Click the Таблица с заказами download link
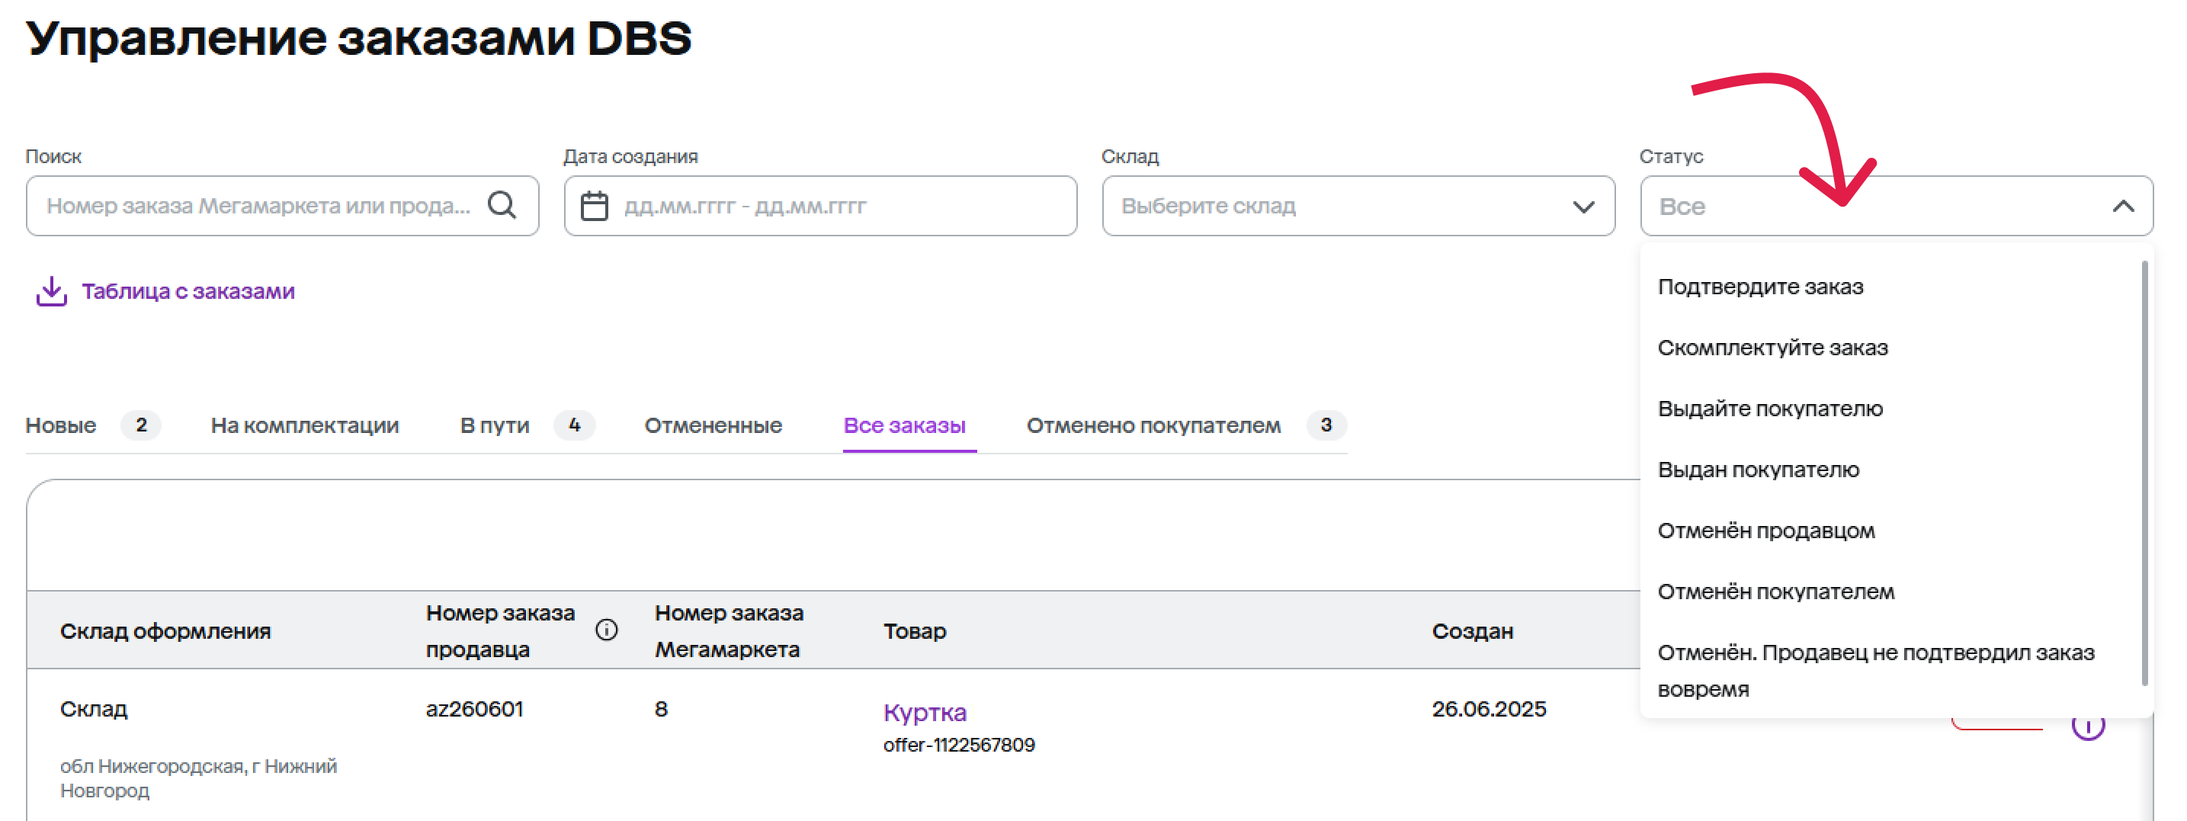 [x=188, y=291]
